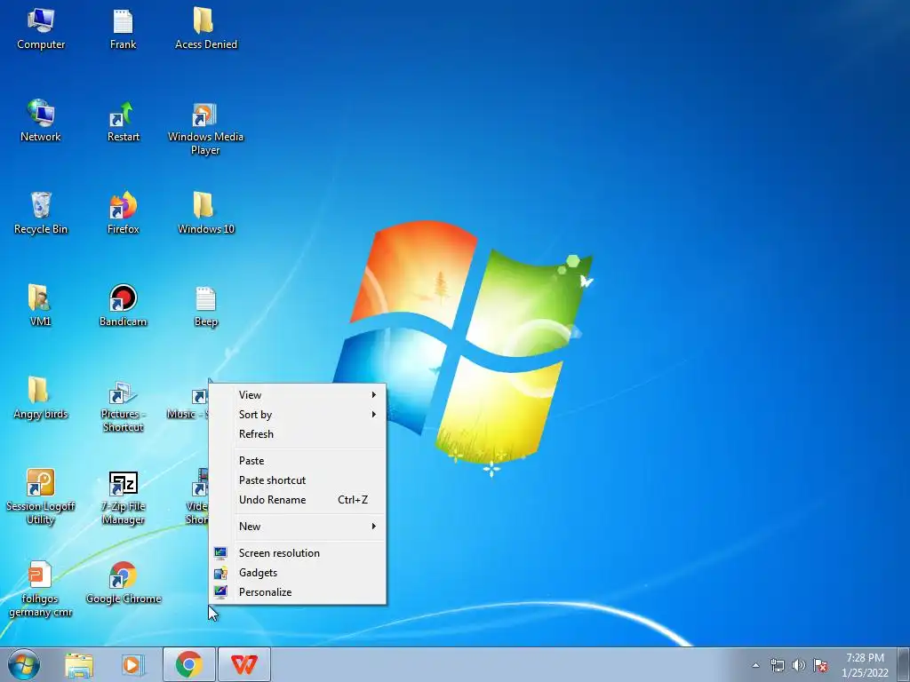The width and height of the screenshot is (910, 682).
Task: Select the Pictures - Shortcut icon
Action: point(123,406)
